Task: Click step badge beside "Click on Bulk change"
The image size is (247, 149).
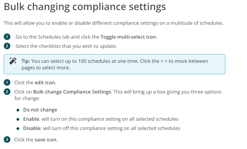Action: coord(7,92)
